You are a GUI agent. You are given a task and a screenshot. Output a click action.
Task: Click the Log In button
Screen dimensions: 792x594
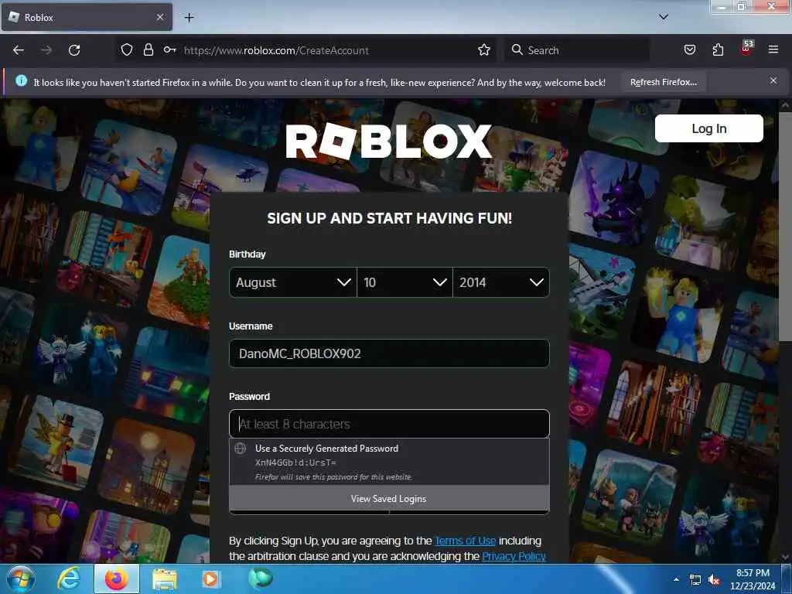708,128
